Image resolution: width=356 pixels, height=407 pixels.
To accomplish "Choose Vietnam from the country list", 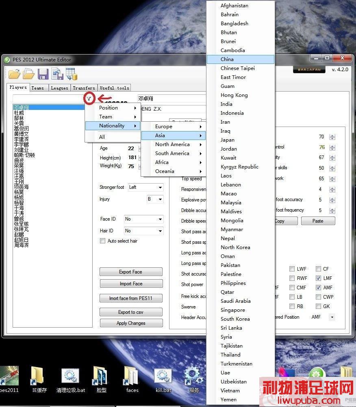I will pos(241,391).
